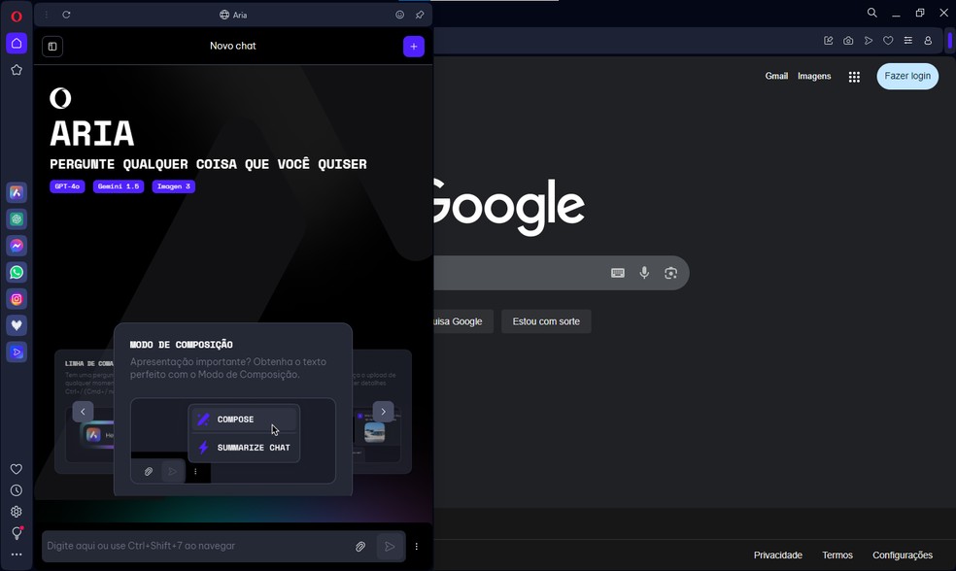This screenshot has width=956, height=571.
Task: Open the Google apps grid menu
Action: tap(854, 77)
